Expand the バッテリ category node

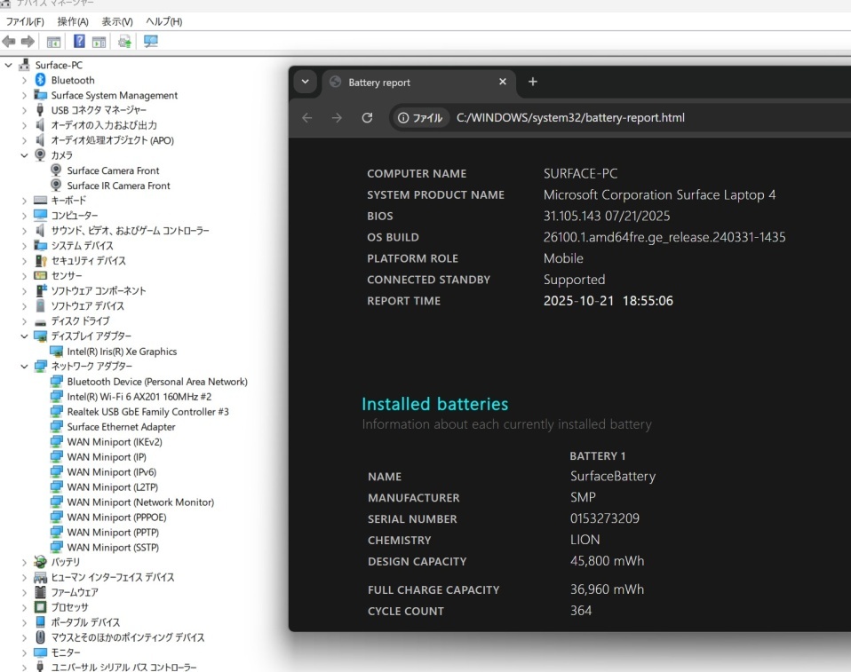(25, 562)
